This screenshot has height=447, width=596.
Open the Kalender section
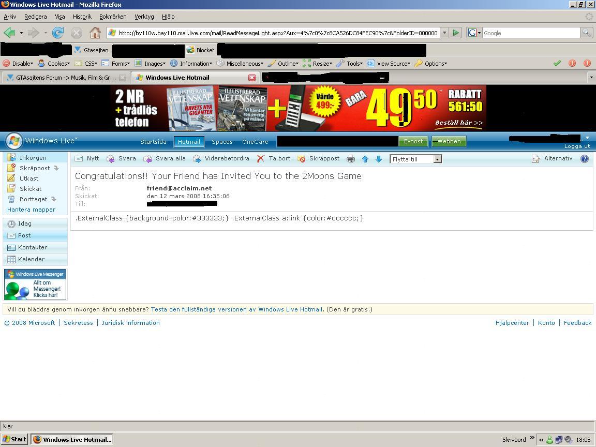[35, 259]
